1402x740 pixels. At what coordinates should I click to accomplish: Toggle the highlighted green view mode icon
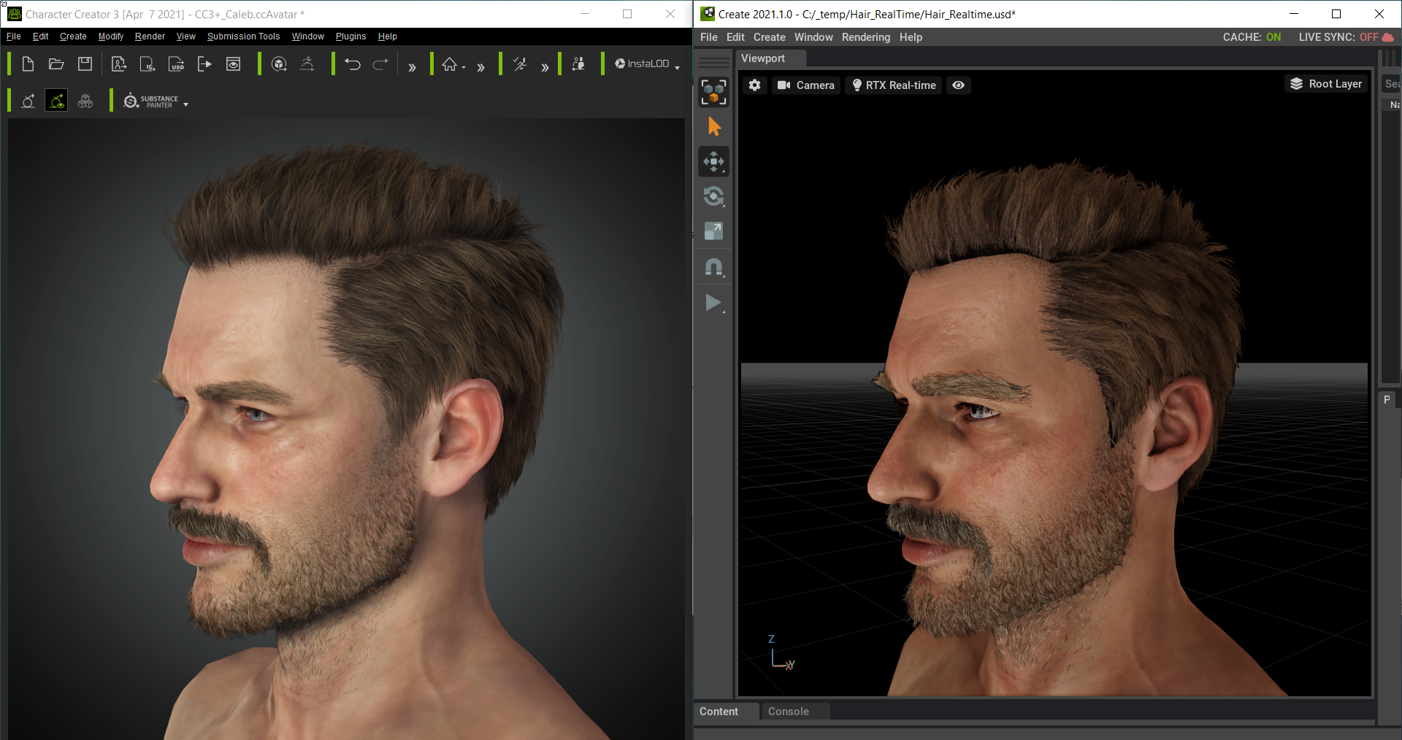(56, 101)
